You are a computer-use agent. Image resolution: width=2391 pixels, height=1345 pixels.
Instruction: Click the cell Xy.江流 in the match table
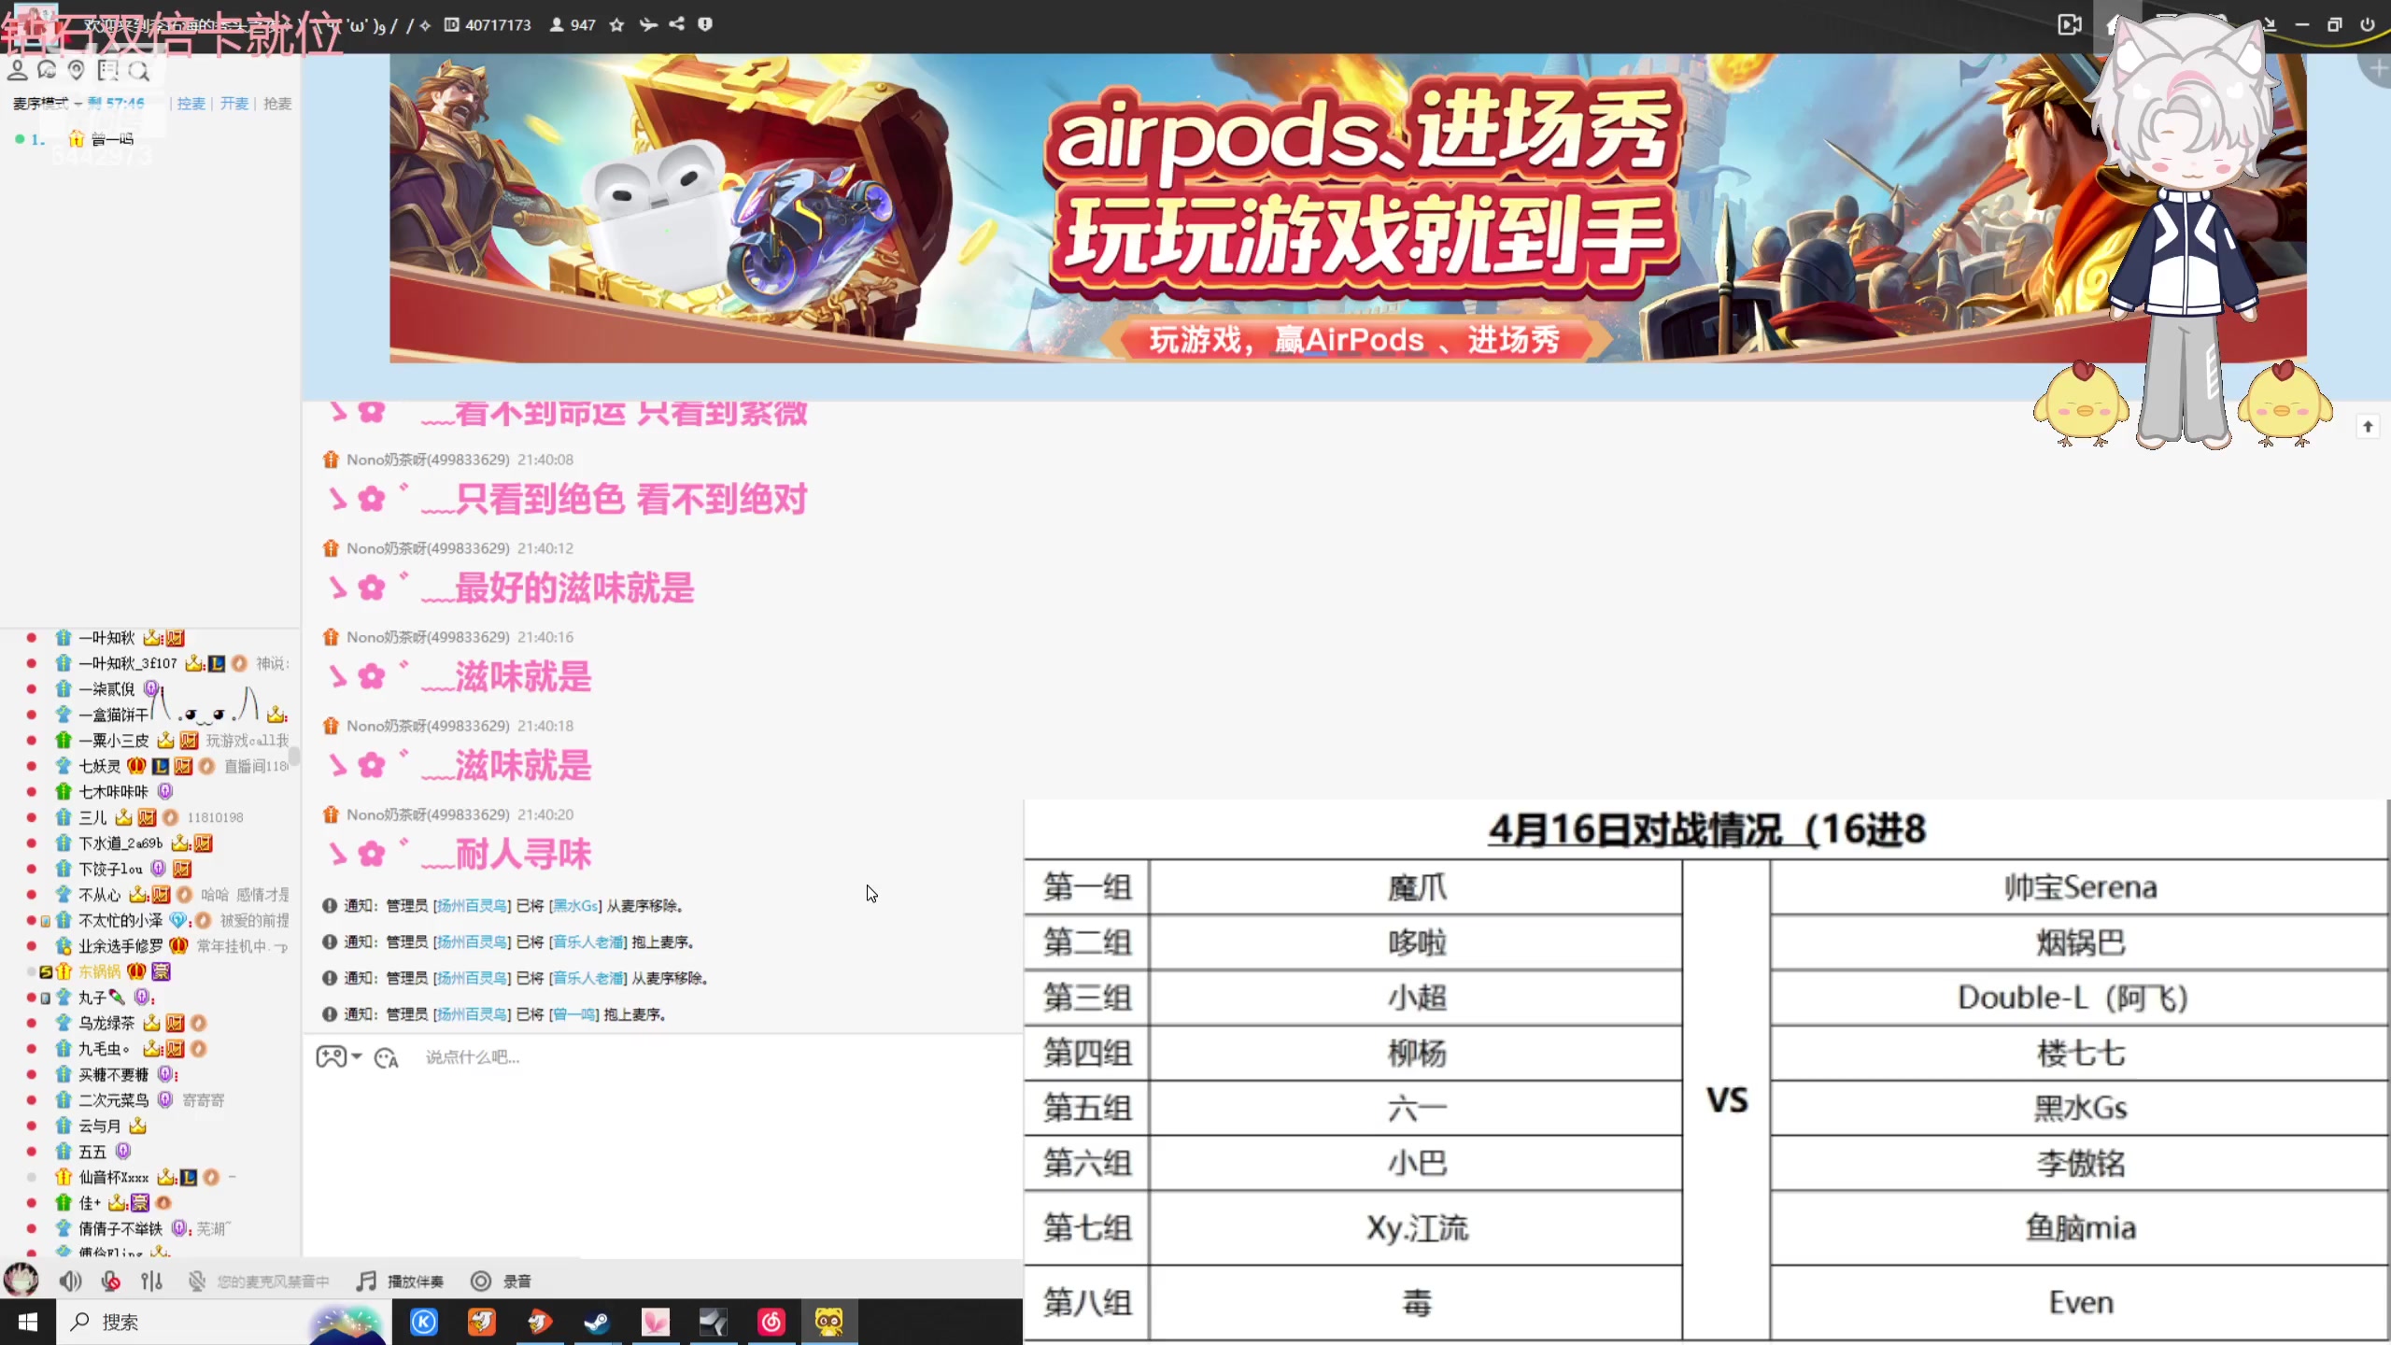click(1417, 1227)
